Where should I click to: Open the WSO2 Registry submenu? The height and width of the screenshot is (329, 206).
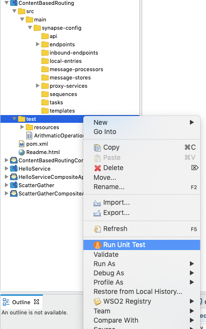tap(142, 301)
